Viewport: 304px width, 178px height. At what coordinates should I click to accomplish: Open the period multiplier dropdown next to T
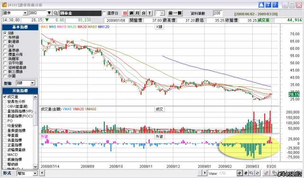coord(162,13)
